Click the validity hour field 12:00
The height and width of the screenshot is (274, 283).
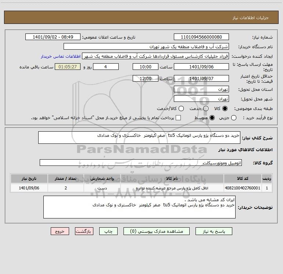coord(146,78)
